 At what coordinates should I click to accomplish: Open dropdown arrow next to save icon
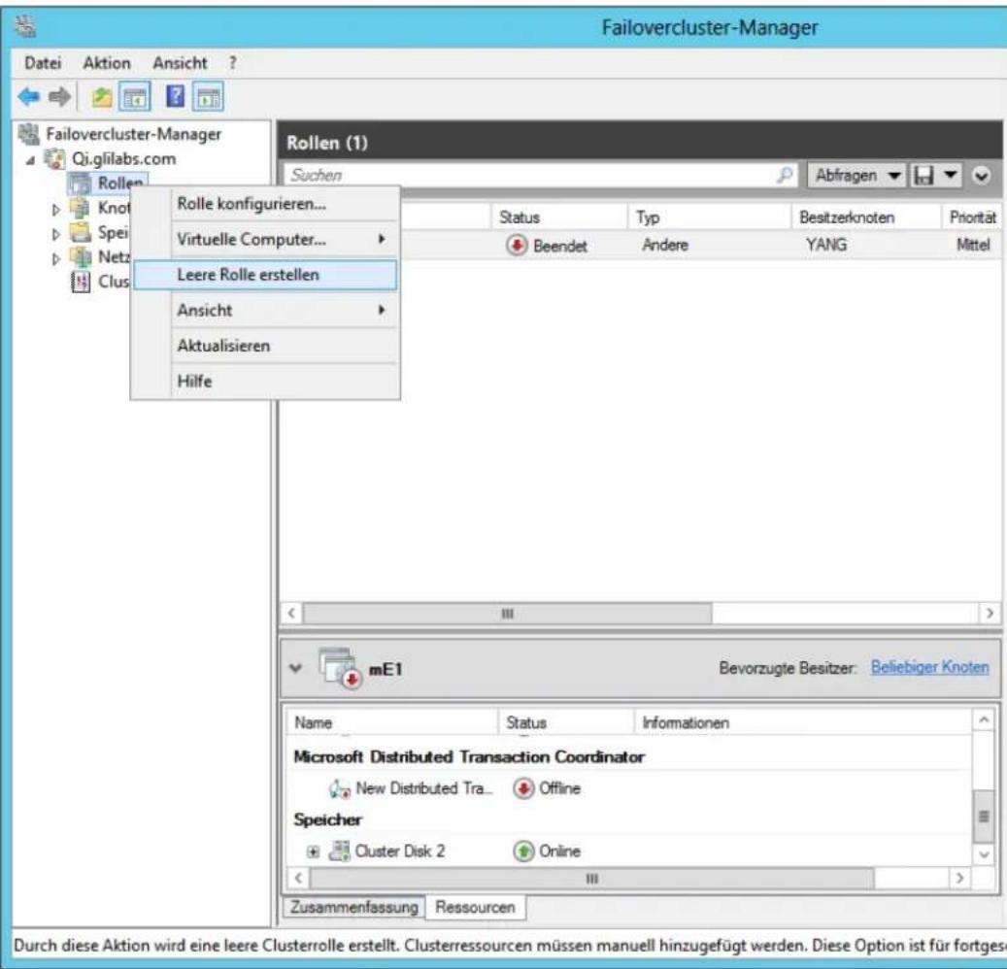pos(951,175)
